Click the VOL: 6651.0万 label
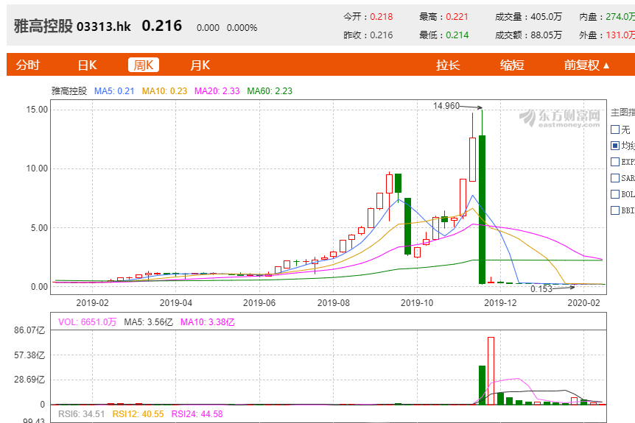The height and width of the screenshot is (423, 635). (87, 322)
